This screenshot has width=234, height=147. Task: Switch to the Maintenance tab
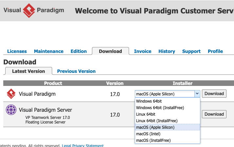(49, 51)
